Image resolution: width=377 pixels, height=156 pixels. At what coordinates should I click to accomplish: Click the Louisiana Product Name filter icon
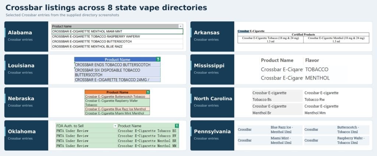(x=158, y=59)
